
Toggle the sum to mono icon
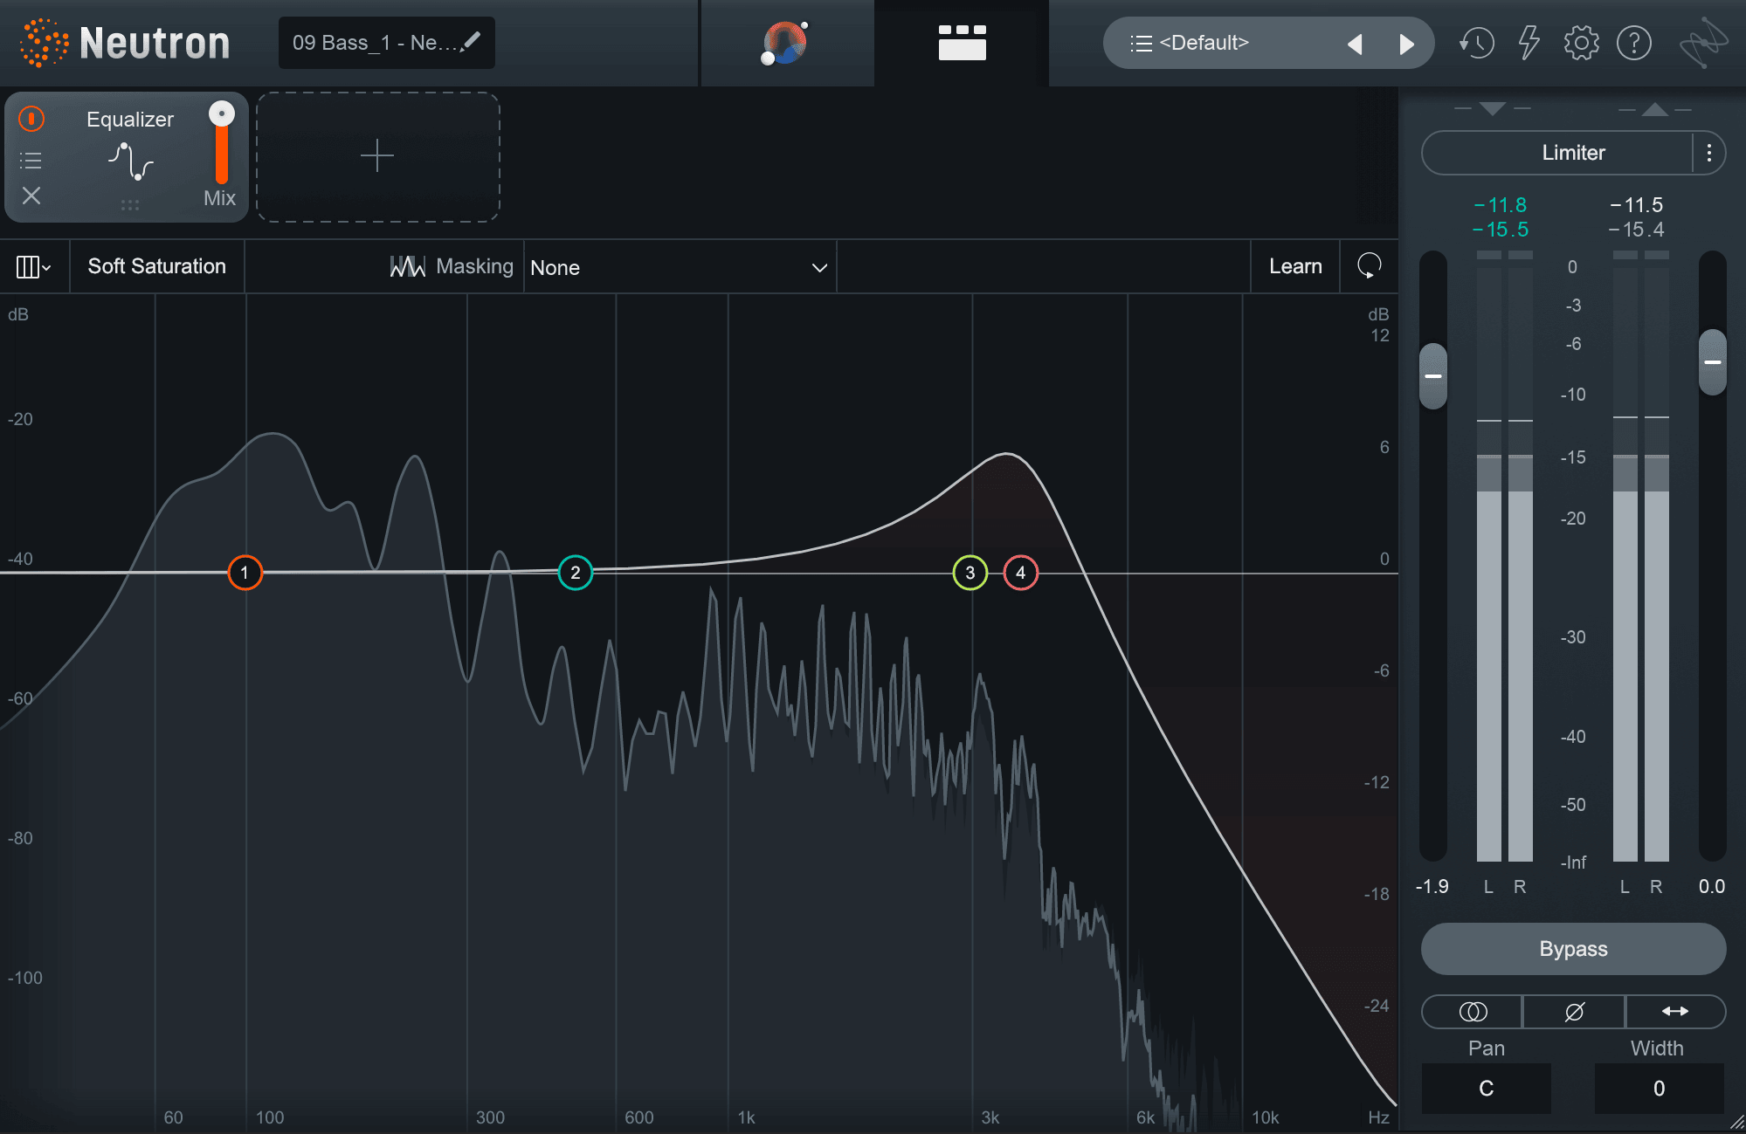coord(1473,1012)
